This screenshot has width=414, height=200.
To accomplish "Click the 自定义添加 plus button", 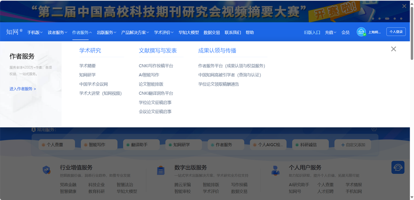I will tap(353, 145).
